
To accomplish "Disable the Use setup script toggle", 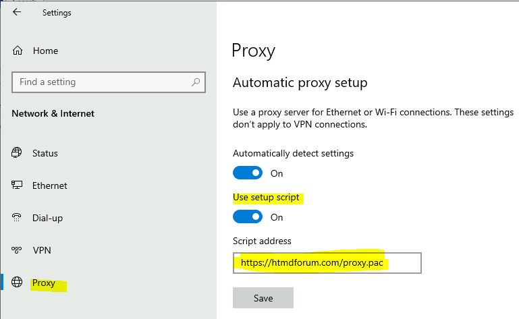I will 247,217.
